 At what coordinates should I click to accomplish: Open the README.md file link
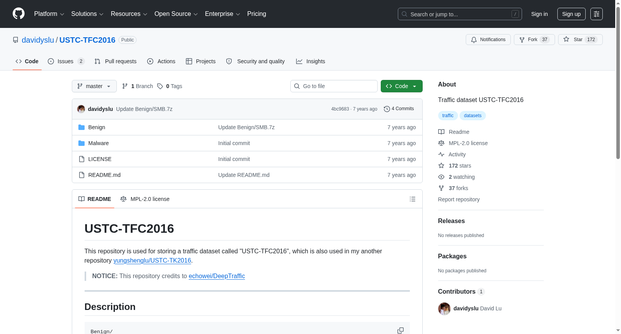coord(104,175)
